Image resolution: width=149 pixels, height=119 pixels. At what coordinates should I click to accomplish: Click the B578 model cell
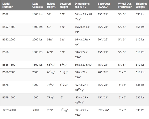[5, 85]
